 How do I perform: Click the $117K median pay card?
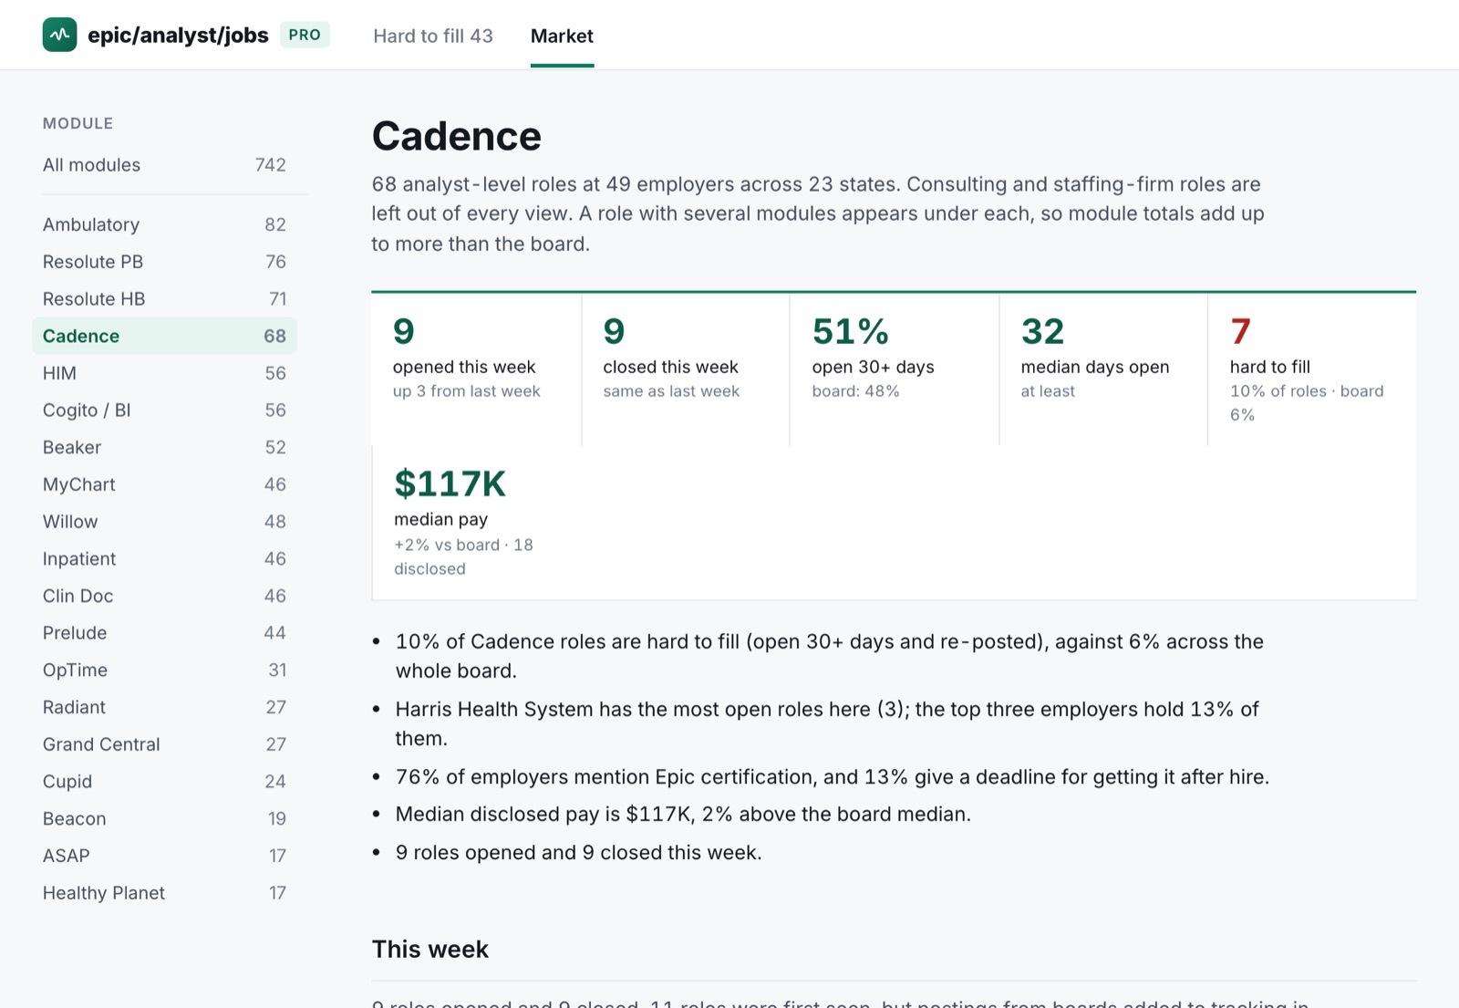tap(476, 523)
